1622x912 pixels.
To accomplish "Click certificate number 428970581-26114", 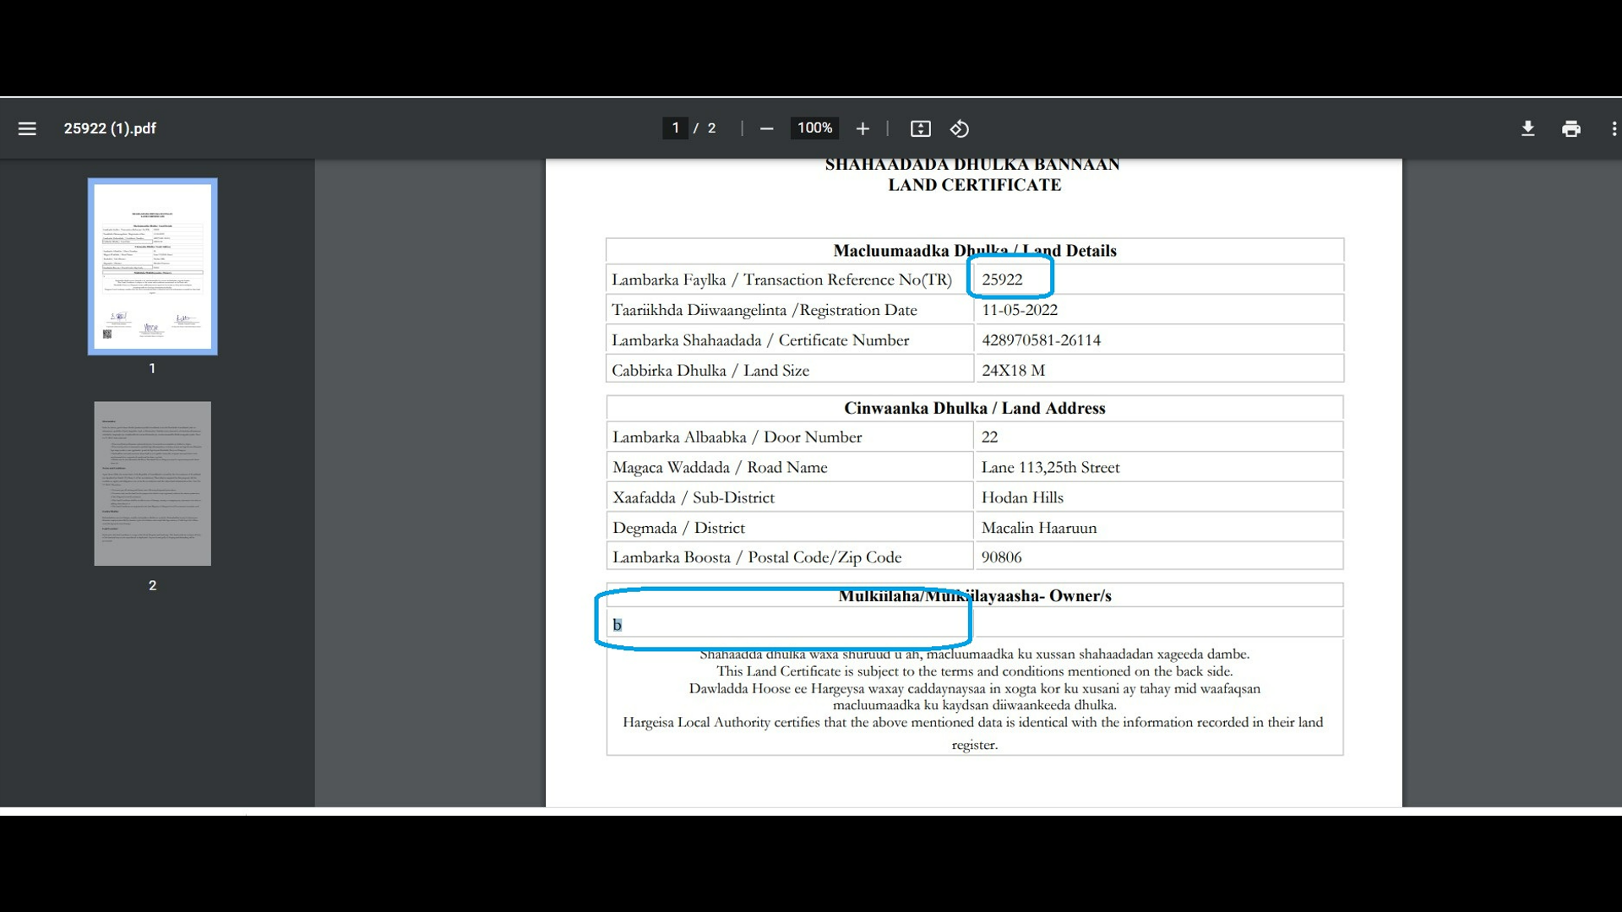I will click(1041, 340).
